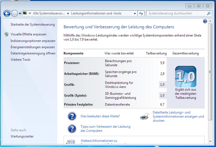Click the magnifier search icon
The height and width of the screenshot is (147, 216).
point(209,13)
